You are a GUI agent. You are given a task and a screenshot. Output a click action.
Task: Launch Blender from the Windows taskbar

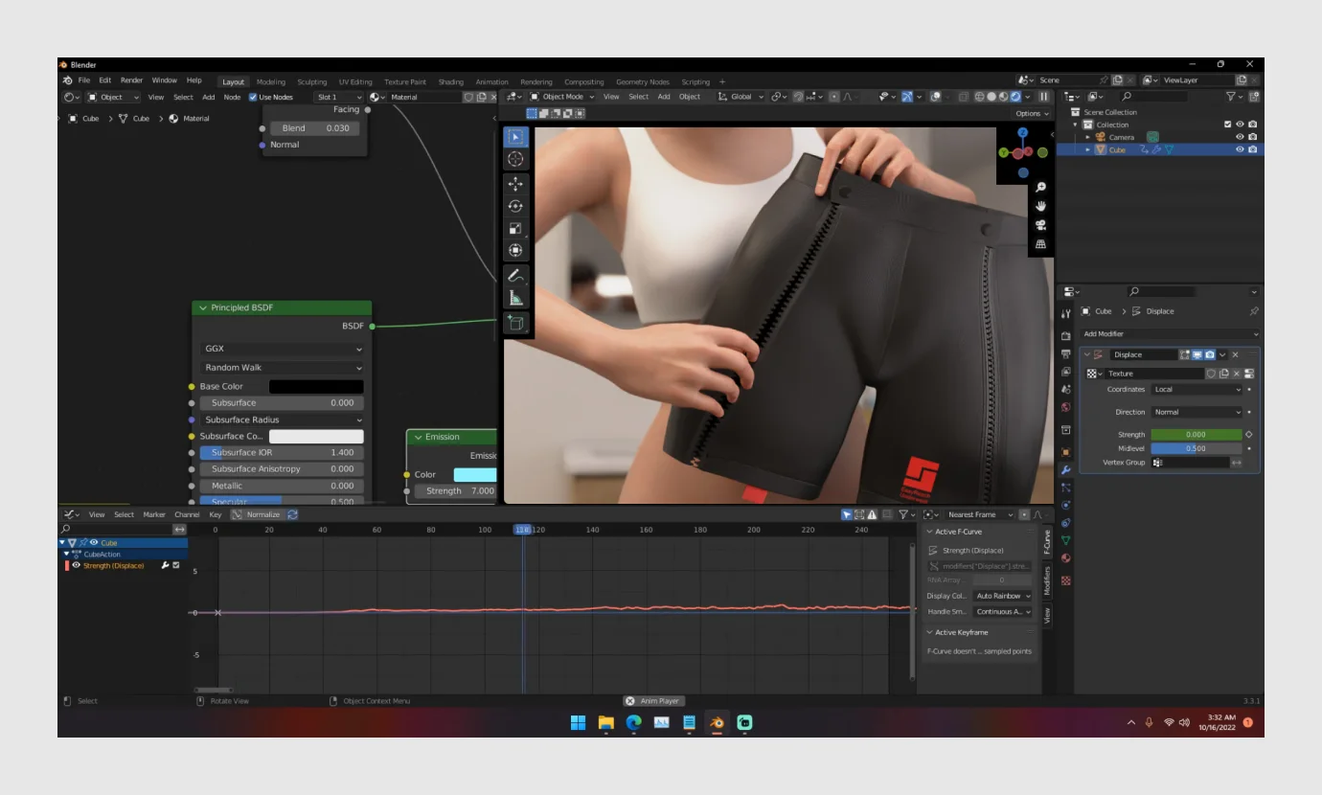(x=716, y=723)
